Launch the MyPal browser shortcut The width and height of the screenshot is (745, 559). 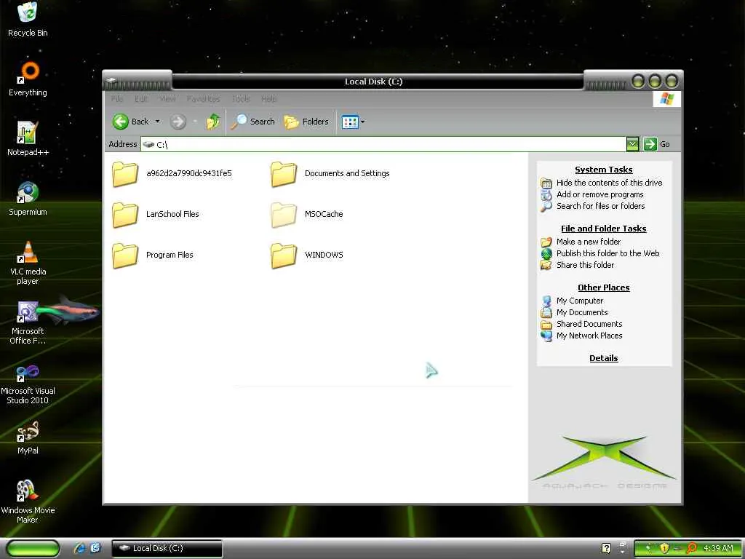pyautogui.click(x=28, y=437)
